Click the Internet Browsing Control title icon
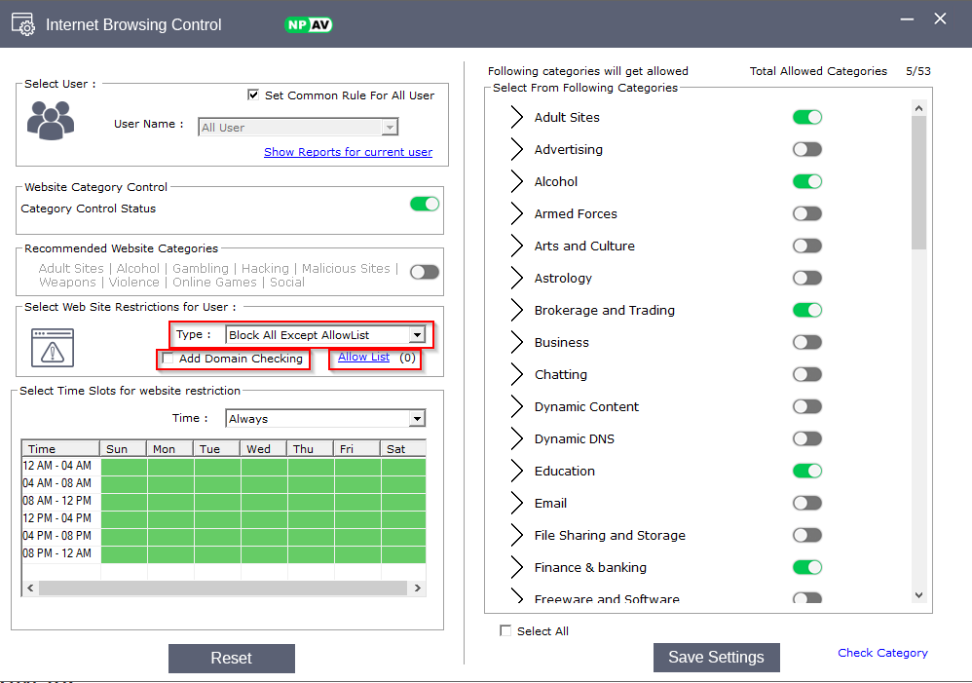Viewport: 972px width, 683px height. click(x=23, y=23)
